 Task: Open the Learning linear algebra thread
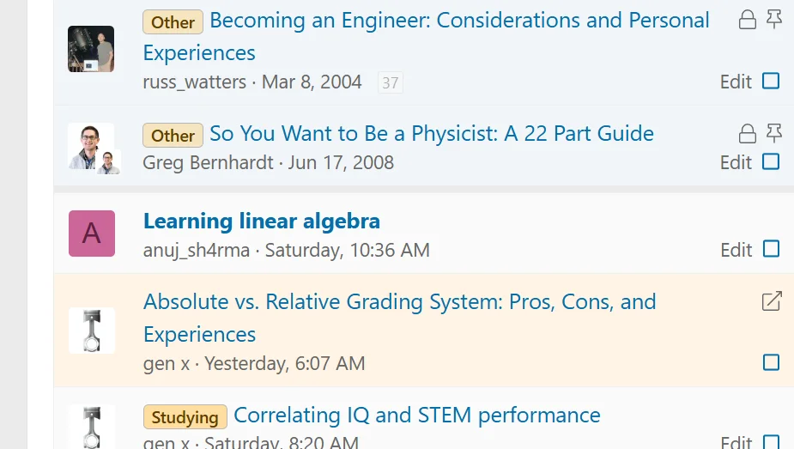coord(261,221)
